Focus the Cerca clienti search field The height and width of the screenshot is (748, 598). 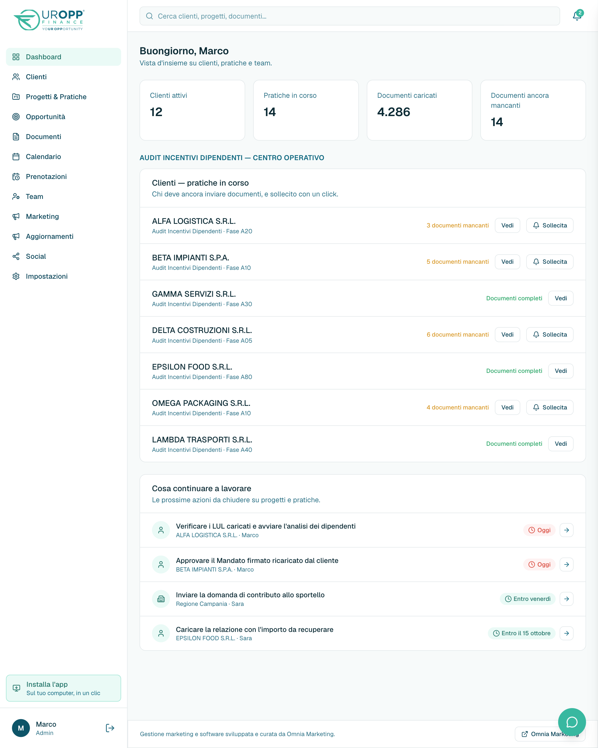350,16
